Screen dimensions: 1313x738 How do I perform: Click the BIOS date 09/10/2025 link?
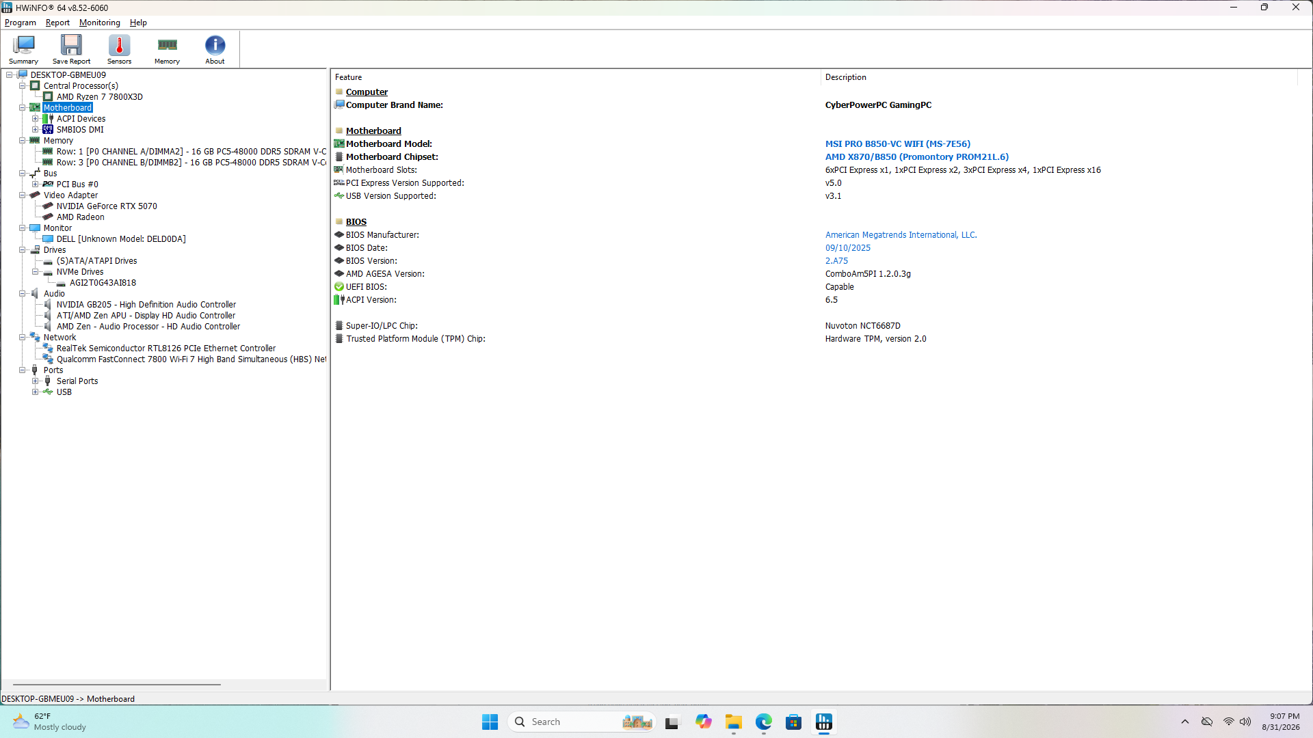[847, 248]
